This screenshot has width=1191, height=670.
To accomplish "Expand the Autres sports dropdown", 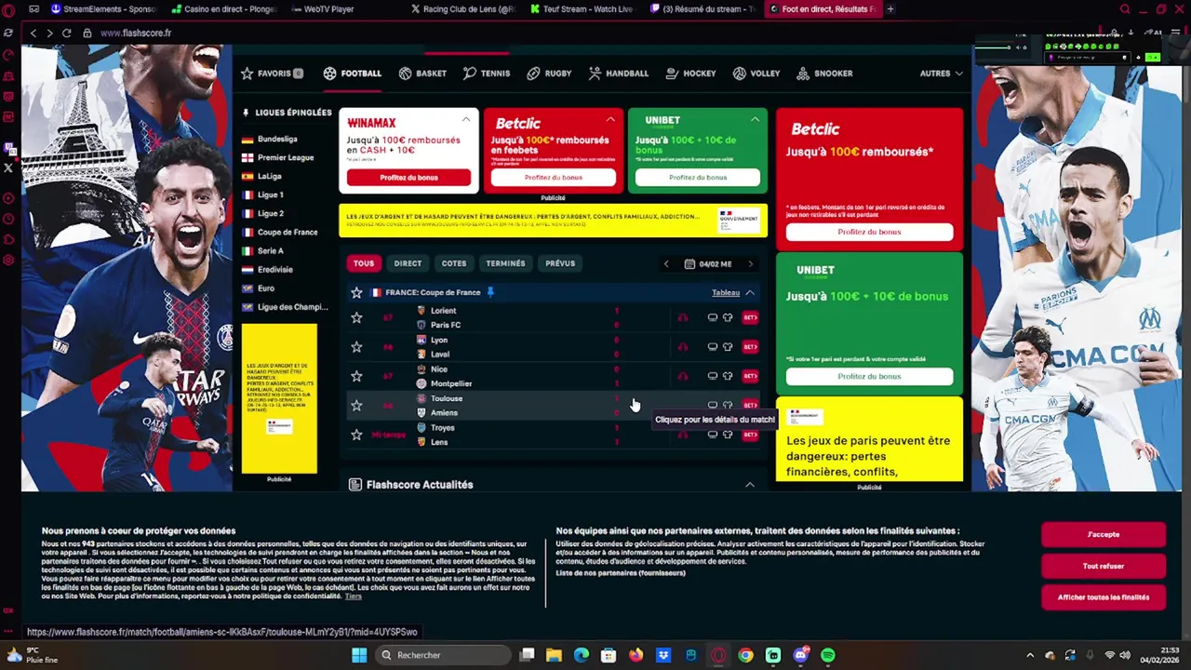I will tap(942, 74).
